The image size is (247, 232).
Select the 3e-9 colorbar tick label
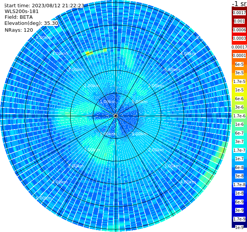[239, 210]
